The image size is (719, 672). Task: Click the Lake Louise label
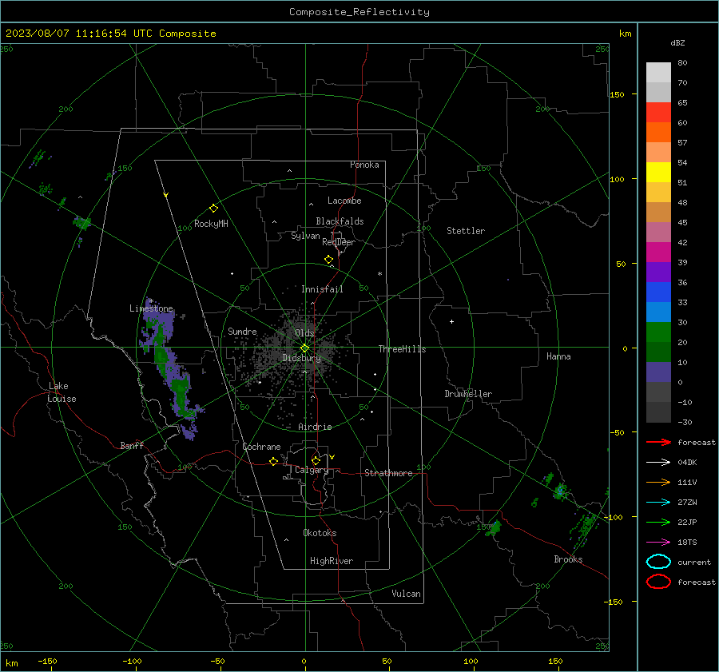pyautogui.click(x=62, y=392)
